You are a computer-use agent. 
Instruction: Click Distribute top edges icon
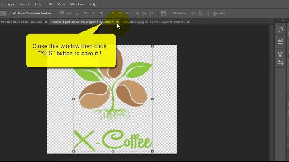pos(112,13)
